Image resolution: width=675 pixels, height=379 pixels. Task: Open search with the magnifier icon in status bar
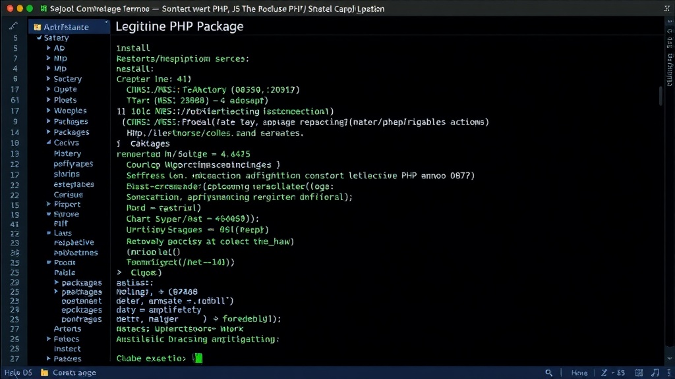(548, 372)
